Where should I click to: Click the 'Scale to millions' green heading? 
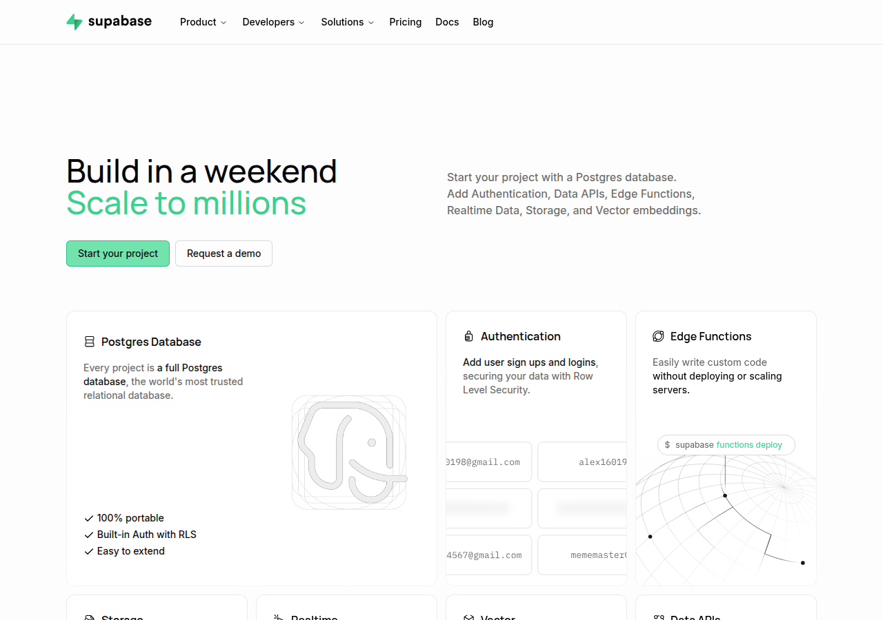[186, 203]
